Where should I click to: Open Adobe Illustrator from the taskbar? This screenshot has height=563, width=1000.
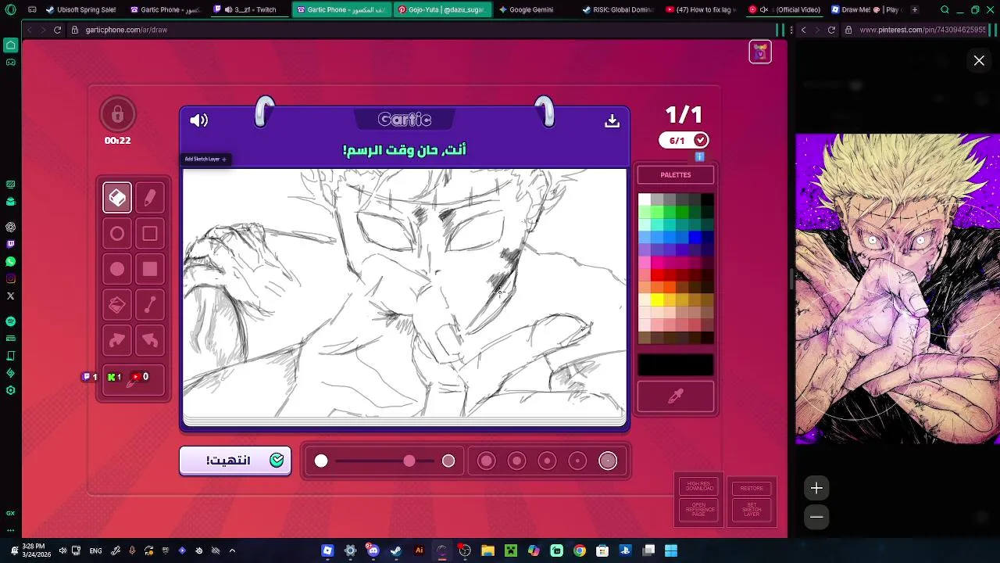(419, 550)
